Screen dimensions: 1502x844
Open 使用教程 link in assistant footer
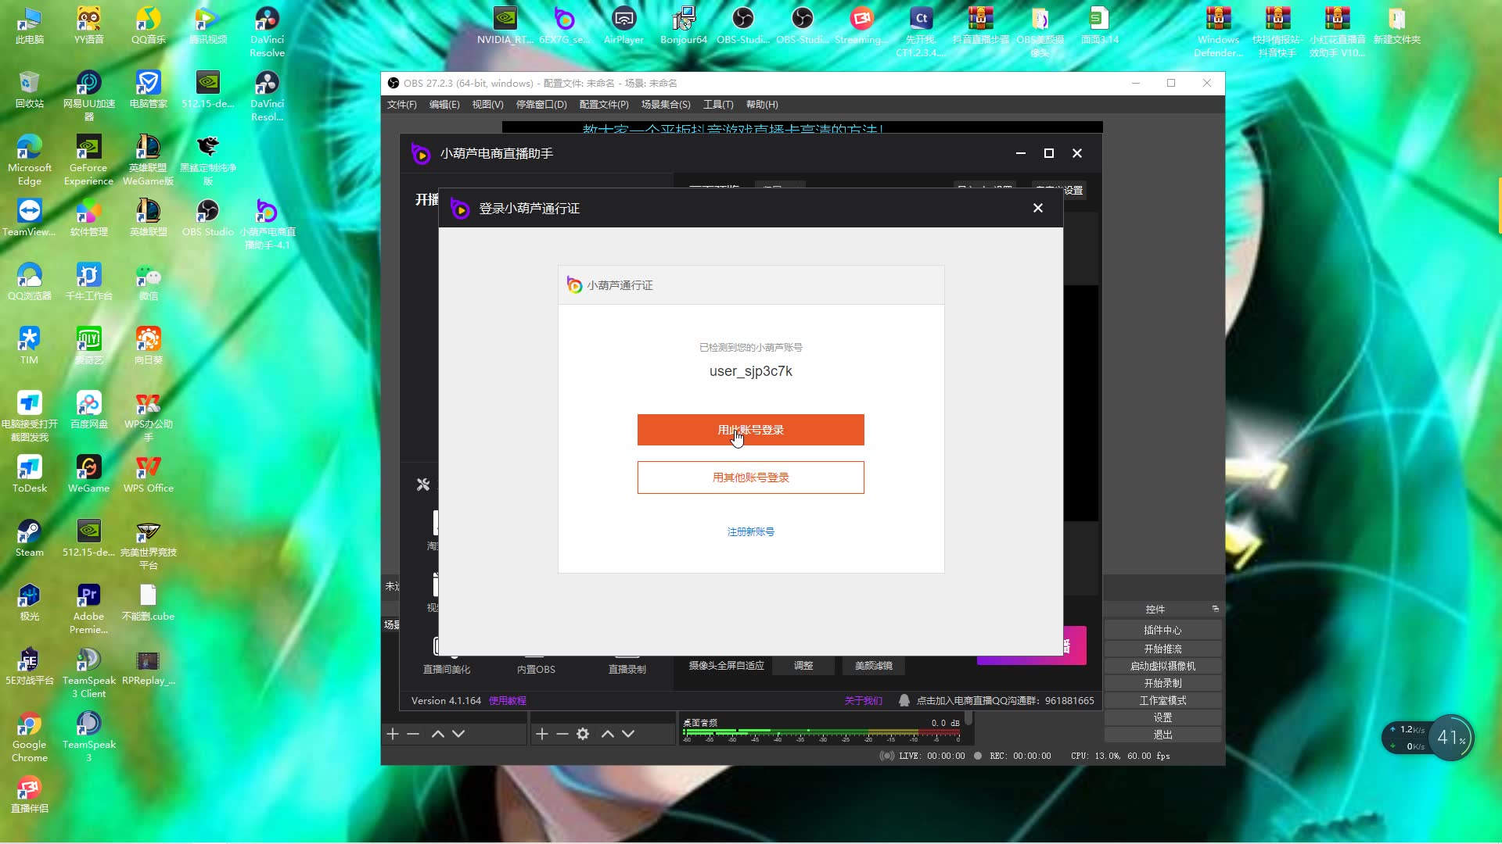(508, 701)
